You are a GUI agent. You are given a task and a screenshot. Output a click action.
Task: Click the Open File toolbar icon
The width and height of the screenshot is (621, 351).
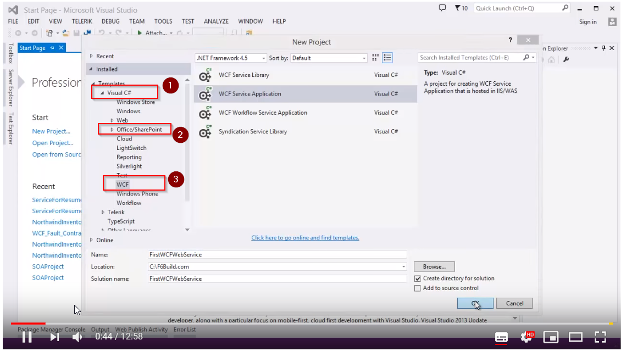tap(66, 33)
